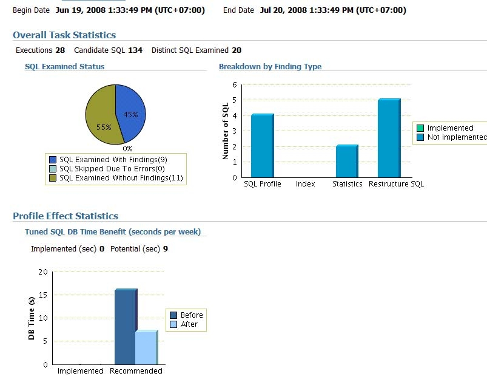Click the SQL Skipped Due To Errors swatch
The height and width of the screenshot is (376, 487).
click(53, 169)
